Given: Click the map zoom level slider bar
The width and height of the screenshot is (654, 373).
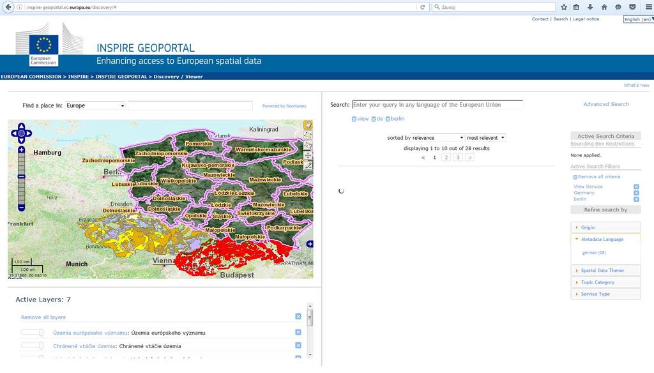Looking at the screenshot, I should (21, 179).
